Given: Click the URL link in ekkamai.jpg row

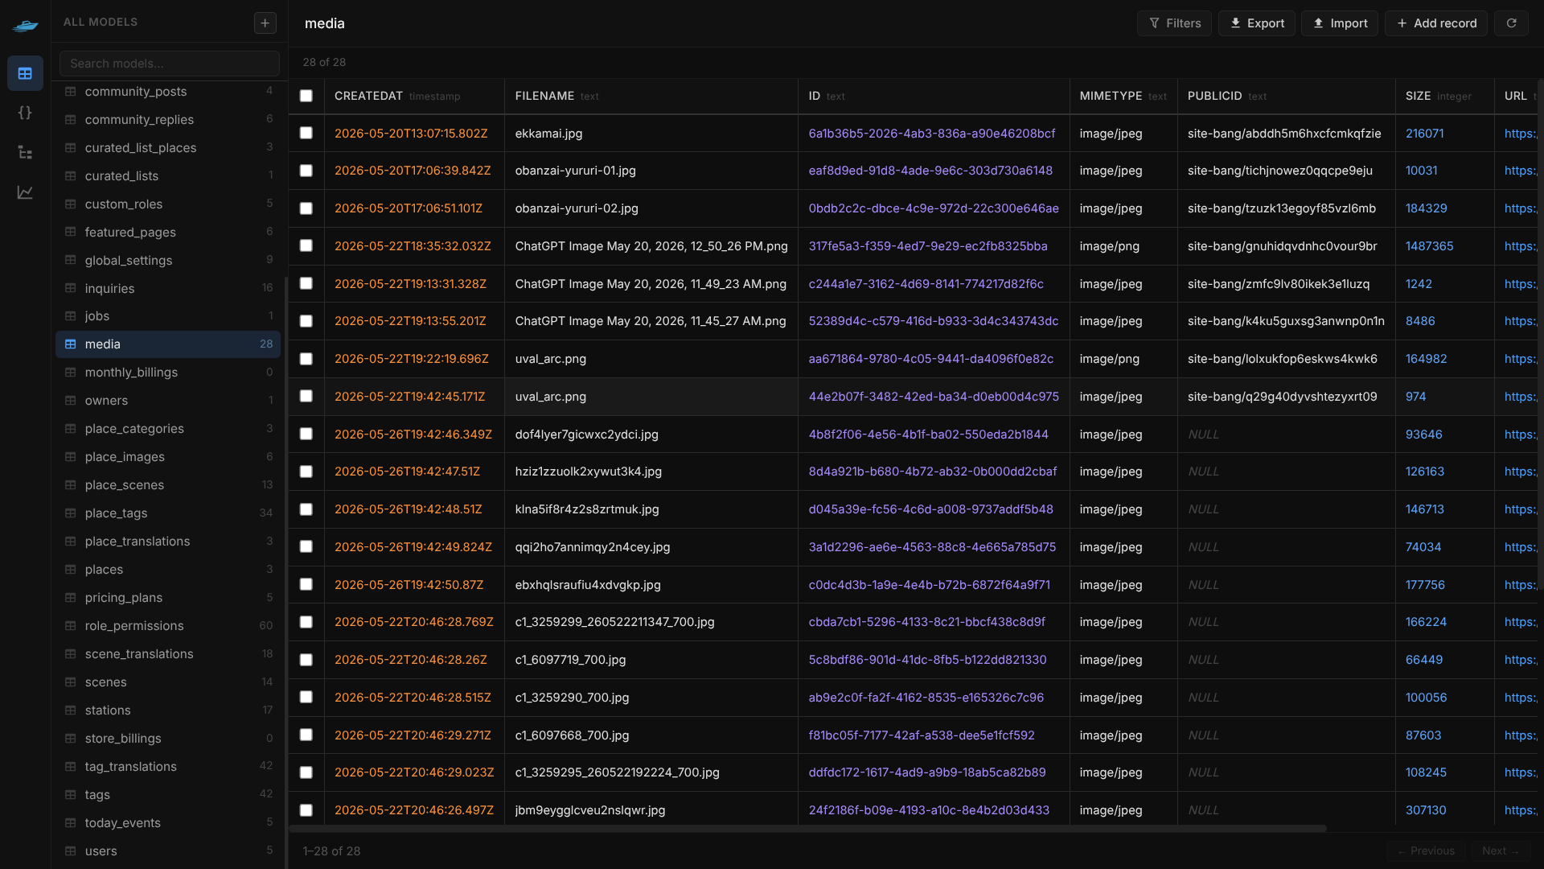Looking at the screenshot, I should coord(1520,134).
